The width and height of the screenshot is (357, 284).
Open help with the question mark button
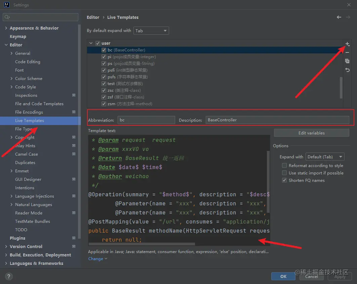coord(9,277)
